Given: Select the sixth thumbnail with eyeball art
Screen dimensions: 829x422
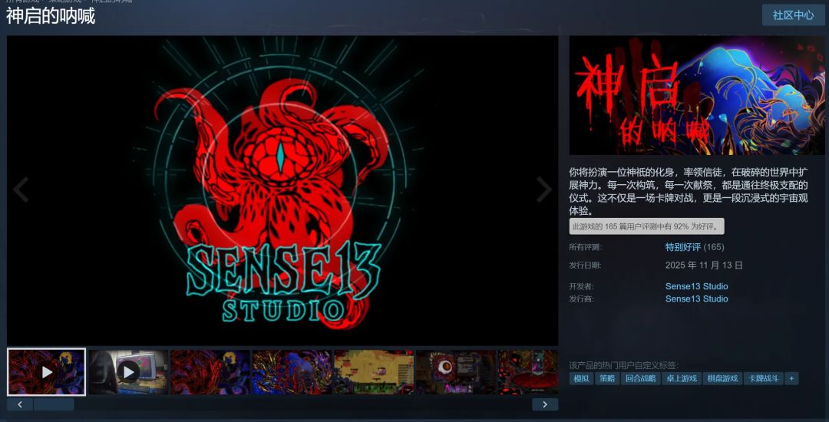Looking at the screenshot, I should click(x=456, y=372).
